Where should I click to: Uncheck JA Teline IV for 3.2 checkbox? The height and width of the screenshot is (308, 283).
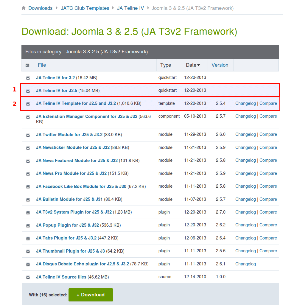coord(28,78)
